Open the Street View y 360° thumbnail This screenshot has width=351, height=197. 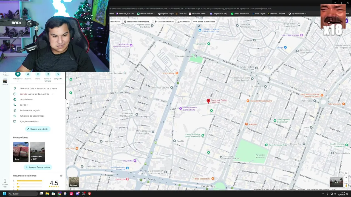37,152
